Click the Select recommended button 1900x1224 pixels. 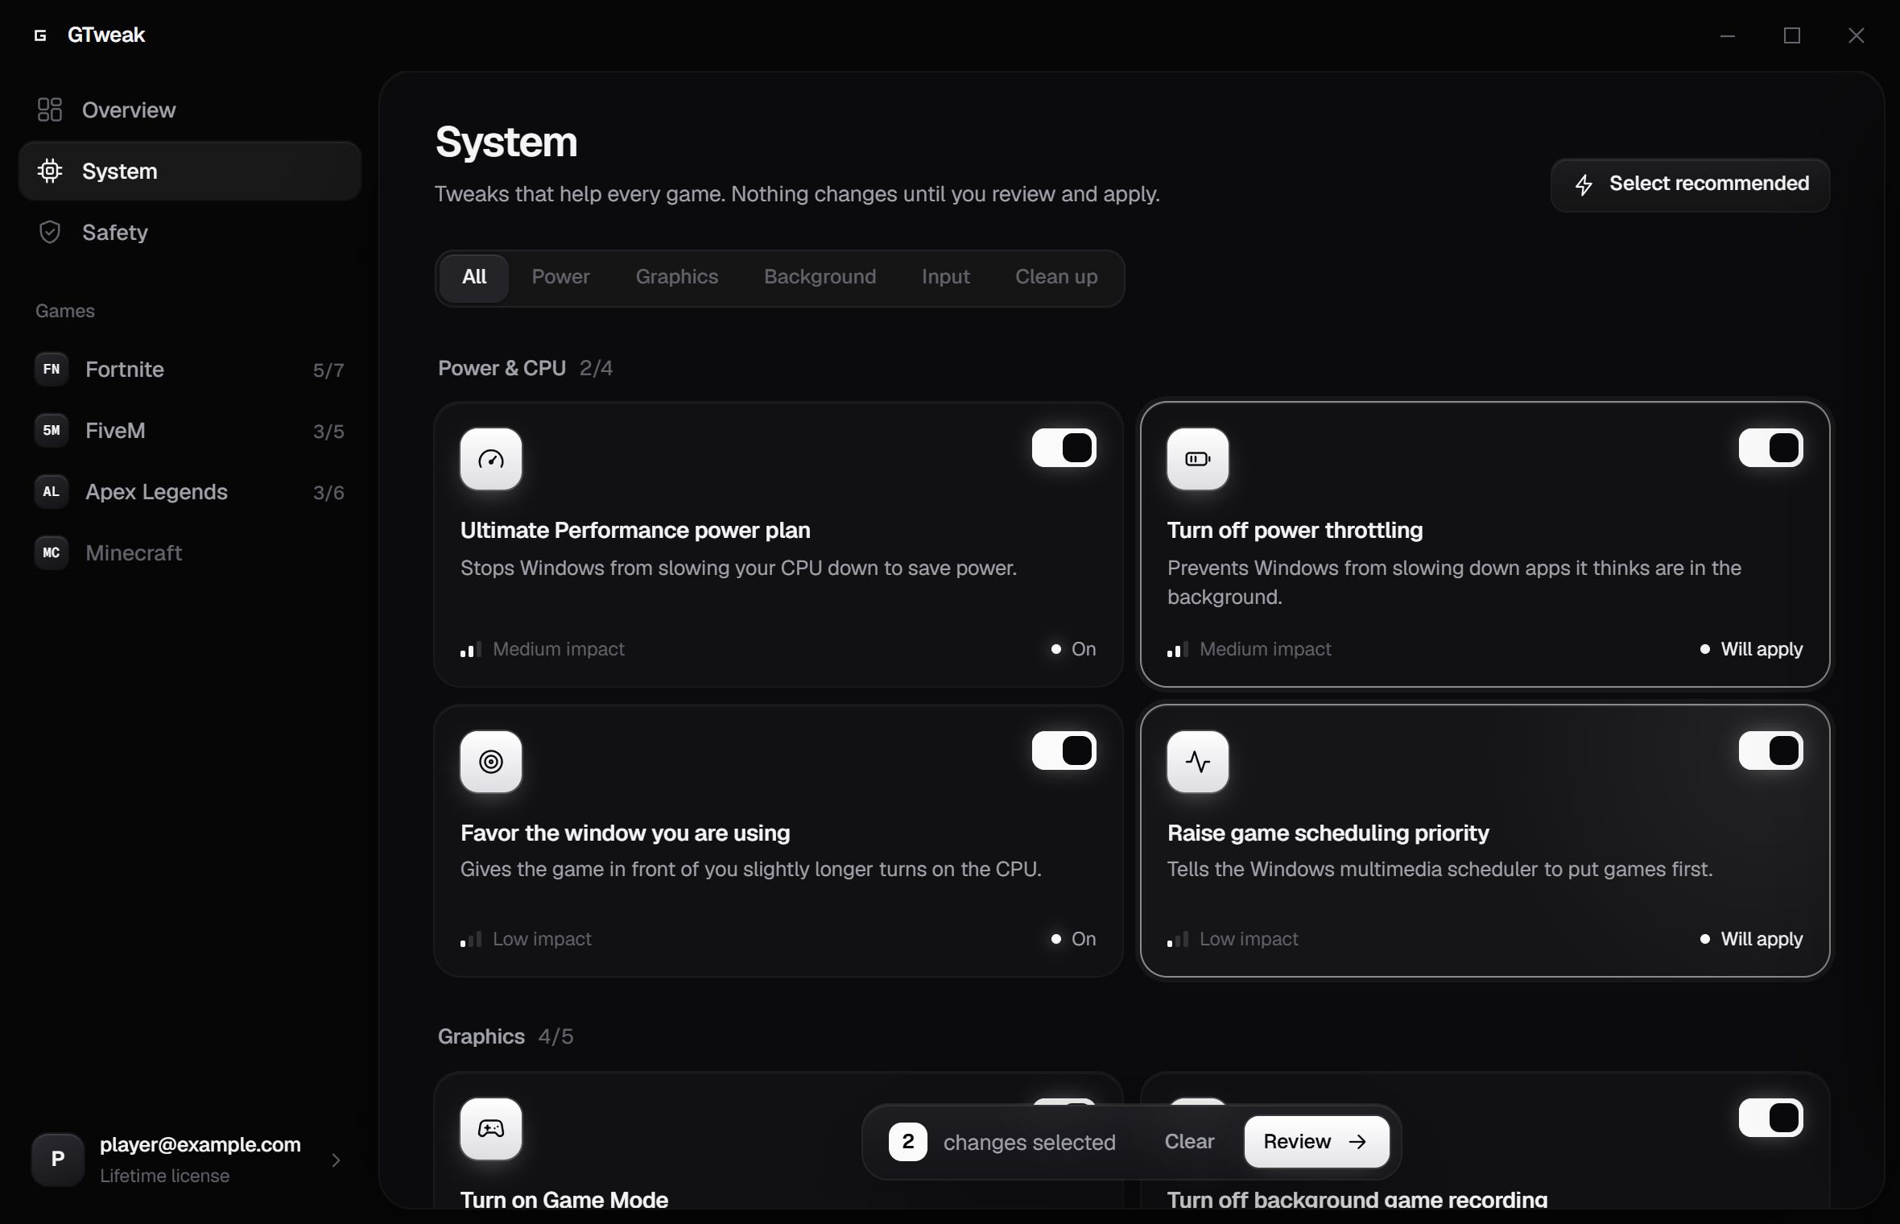point(1691,185)
